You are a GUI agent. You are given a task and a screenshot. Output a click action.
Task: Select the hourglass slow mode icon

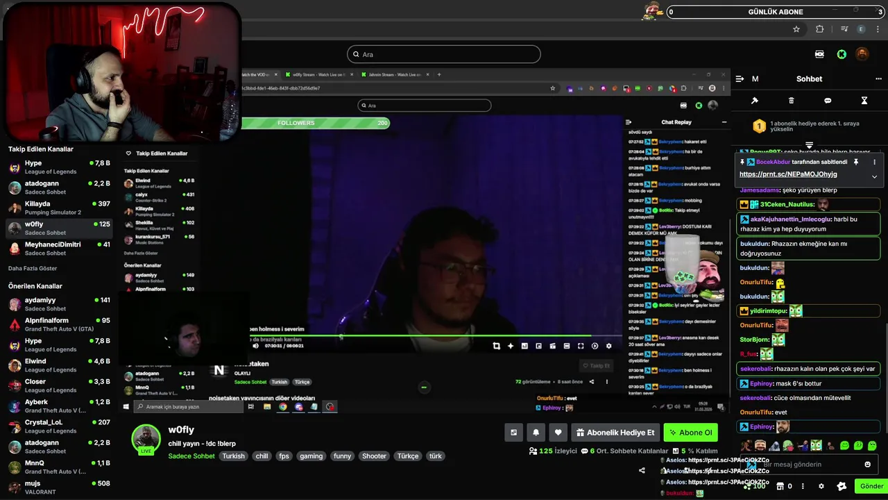864,101
